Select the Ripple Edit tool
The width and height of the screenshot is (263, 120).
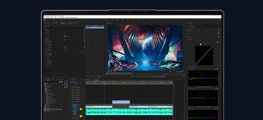(65, 83)
